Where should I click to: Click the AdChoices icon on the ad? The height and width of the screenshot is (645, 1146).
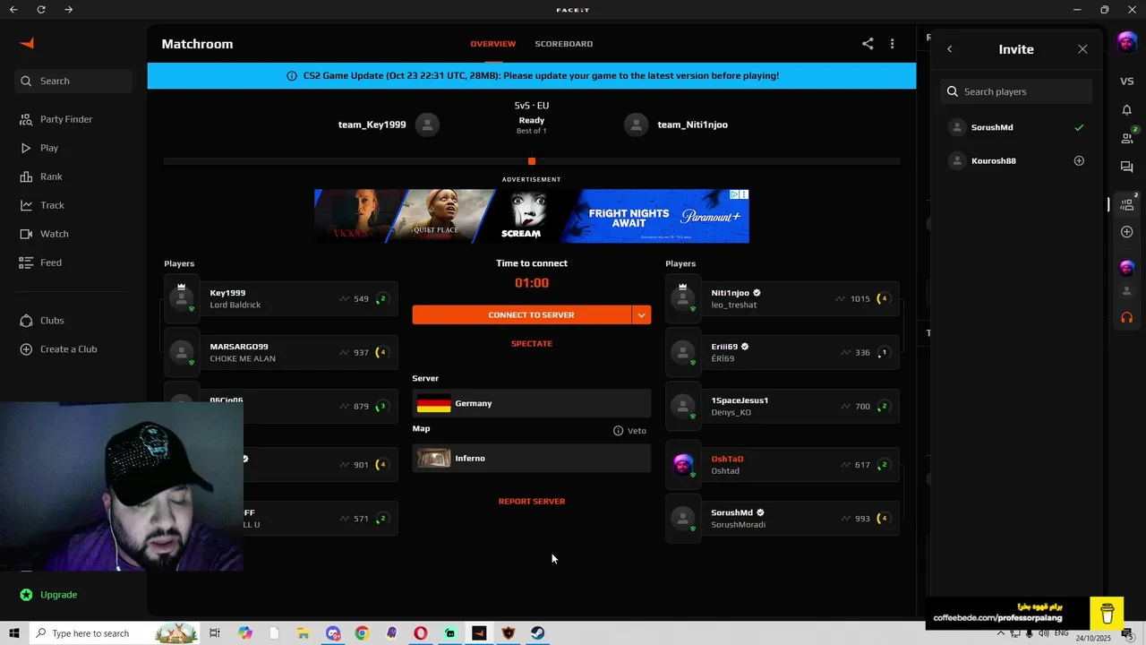coord(734,194)
